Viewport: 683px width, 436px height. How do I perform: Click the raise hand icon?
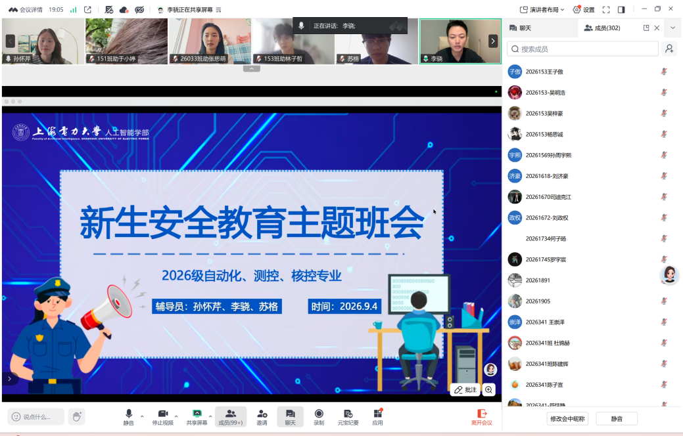[x=77, y=416]
